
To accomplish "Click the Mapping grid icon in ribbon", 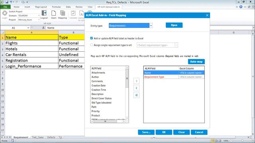I will click(63, 13).
